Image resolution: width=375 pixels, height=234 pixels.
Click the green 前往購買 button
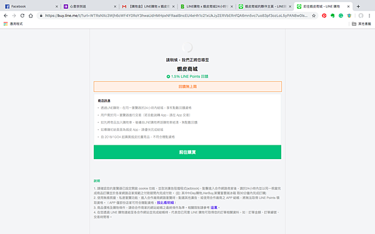(187, 152)
